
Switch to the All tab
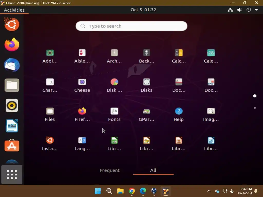pyautogui.click(x=153, y=170)
